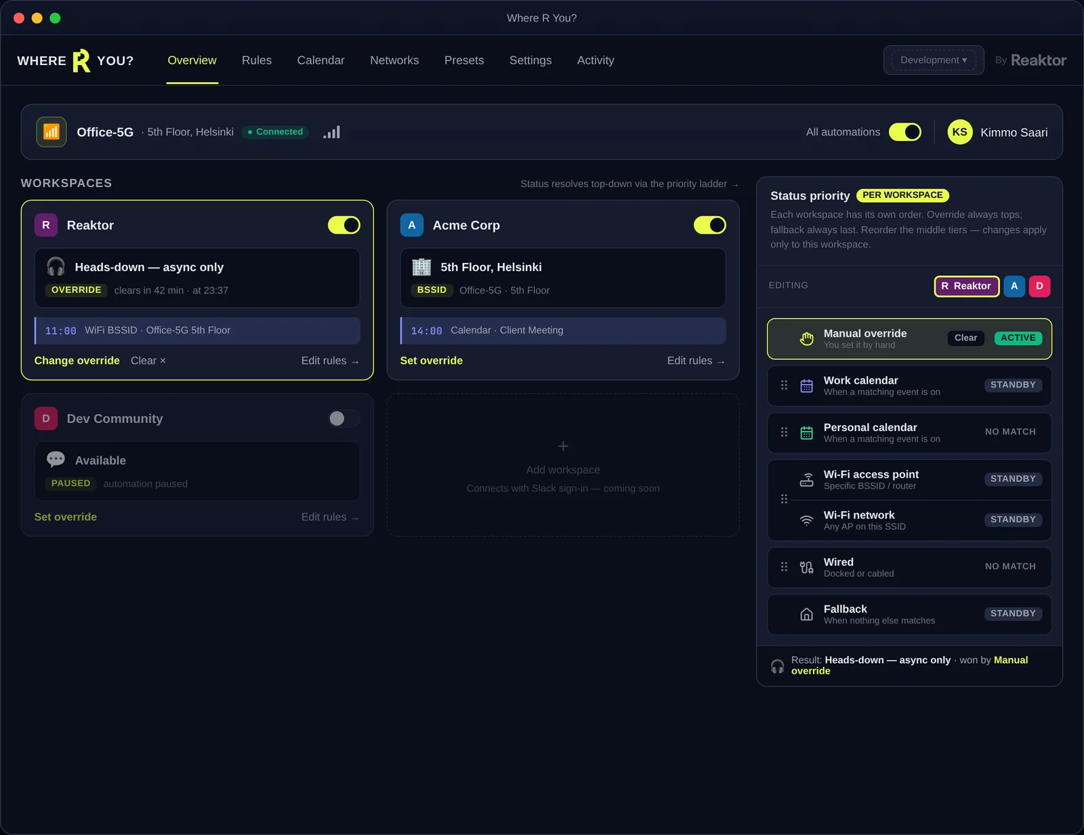Click the NO MATCH label on Personal calendar
The image size is (1084, 835).
[1010, 432]
